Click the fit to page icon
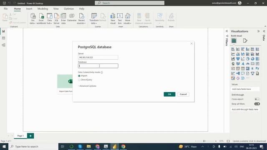Viewport: 267px width, 150px height. 228,141
